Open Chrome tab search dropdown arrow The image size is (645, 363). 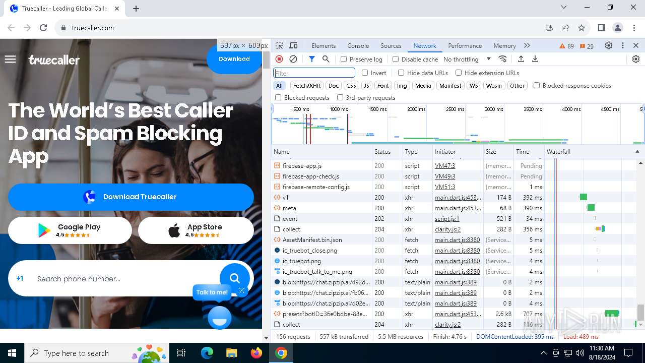(x=564, y=8)
